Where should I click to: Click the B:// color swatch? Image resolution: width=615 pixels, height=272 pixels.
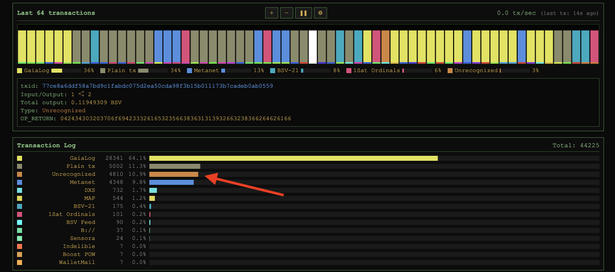click(19, 231)
